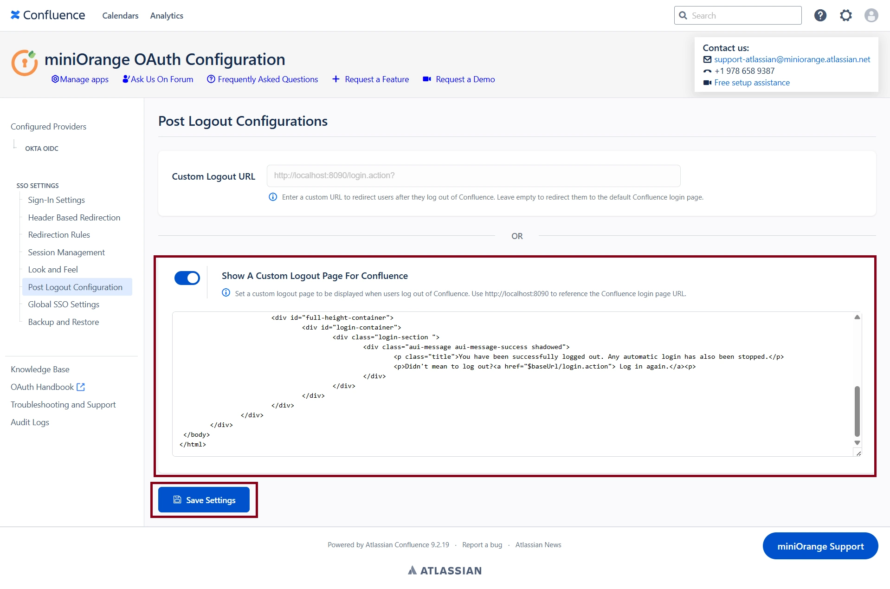Viewport: 890px width, 589px height.
Task: Click the support email address link
Action: (x=792, y=59)
